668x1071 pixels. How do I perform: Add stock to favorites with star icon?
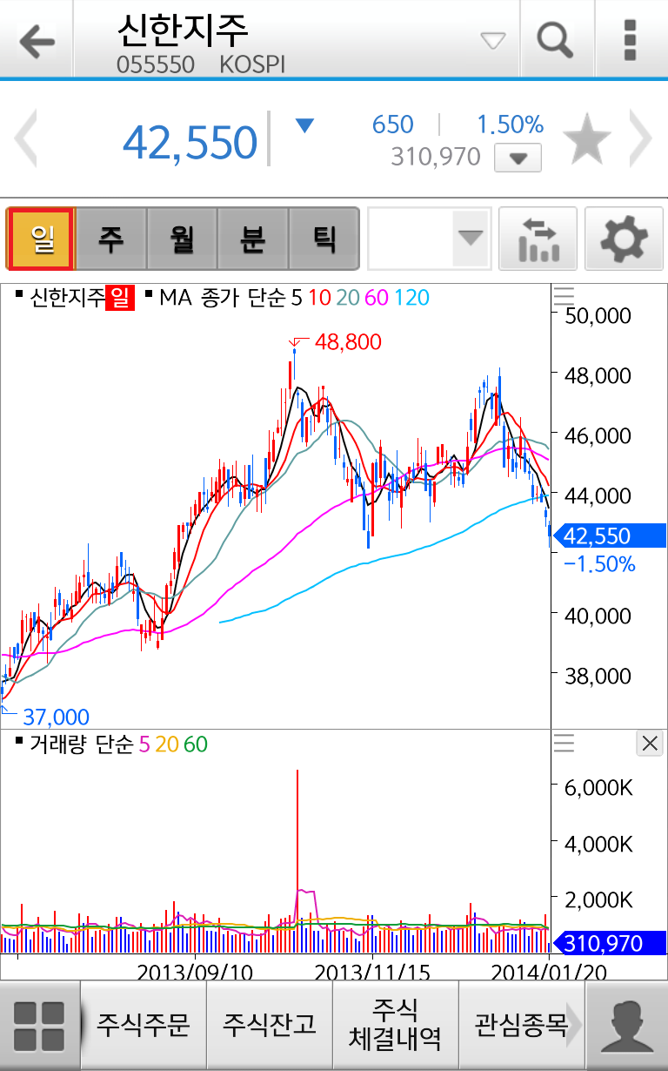[x=586, y=139]
